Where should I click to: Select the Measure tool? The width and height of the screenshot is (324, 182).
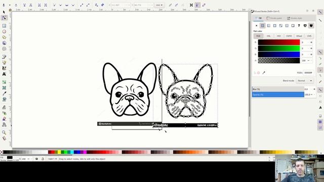4,138
